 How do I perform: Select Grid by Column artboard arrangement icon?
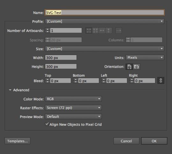pos(95,30)
